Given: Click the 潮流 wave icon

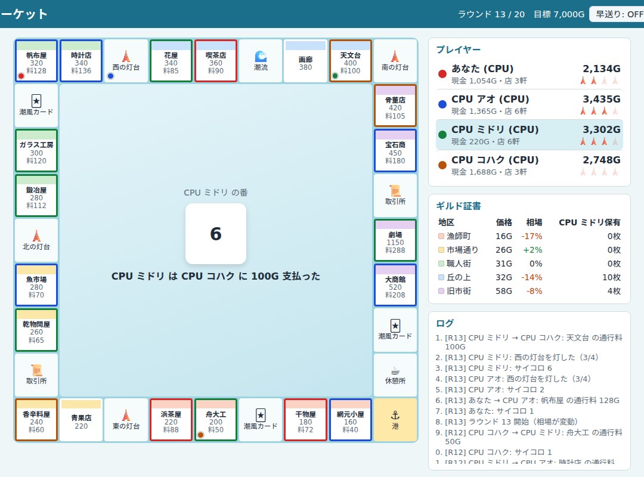Looking at the screenshot, I should 261,56.
